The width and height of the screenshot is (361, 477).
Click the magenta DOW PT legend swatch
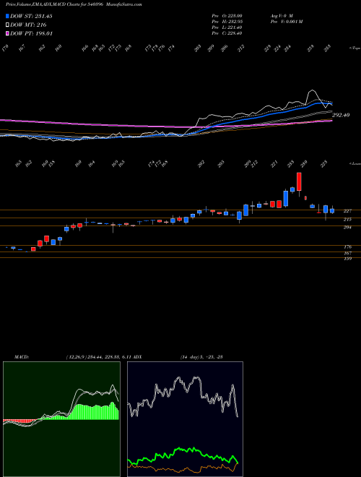[7, 33]
